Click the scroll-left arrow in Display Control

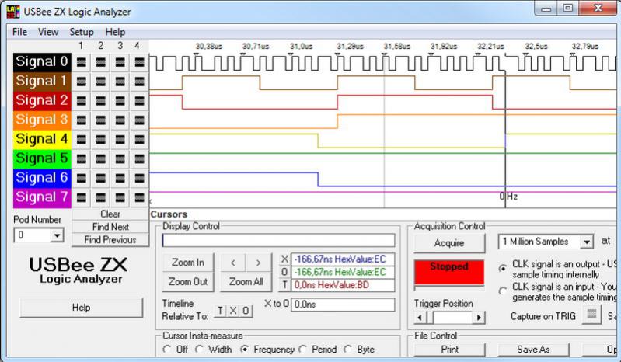point(234,262)
